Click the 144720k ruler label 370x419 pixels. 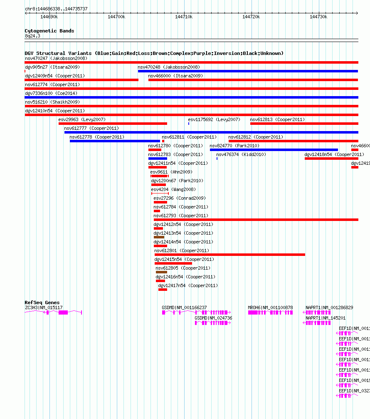pyautogui.click(x=251, y=17)
